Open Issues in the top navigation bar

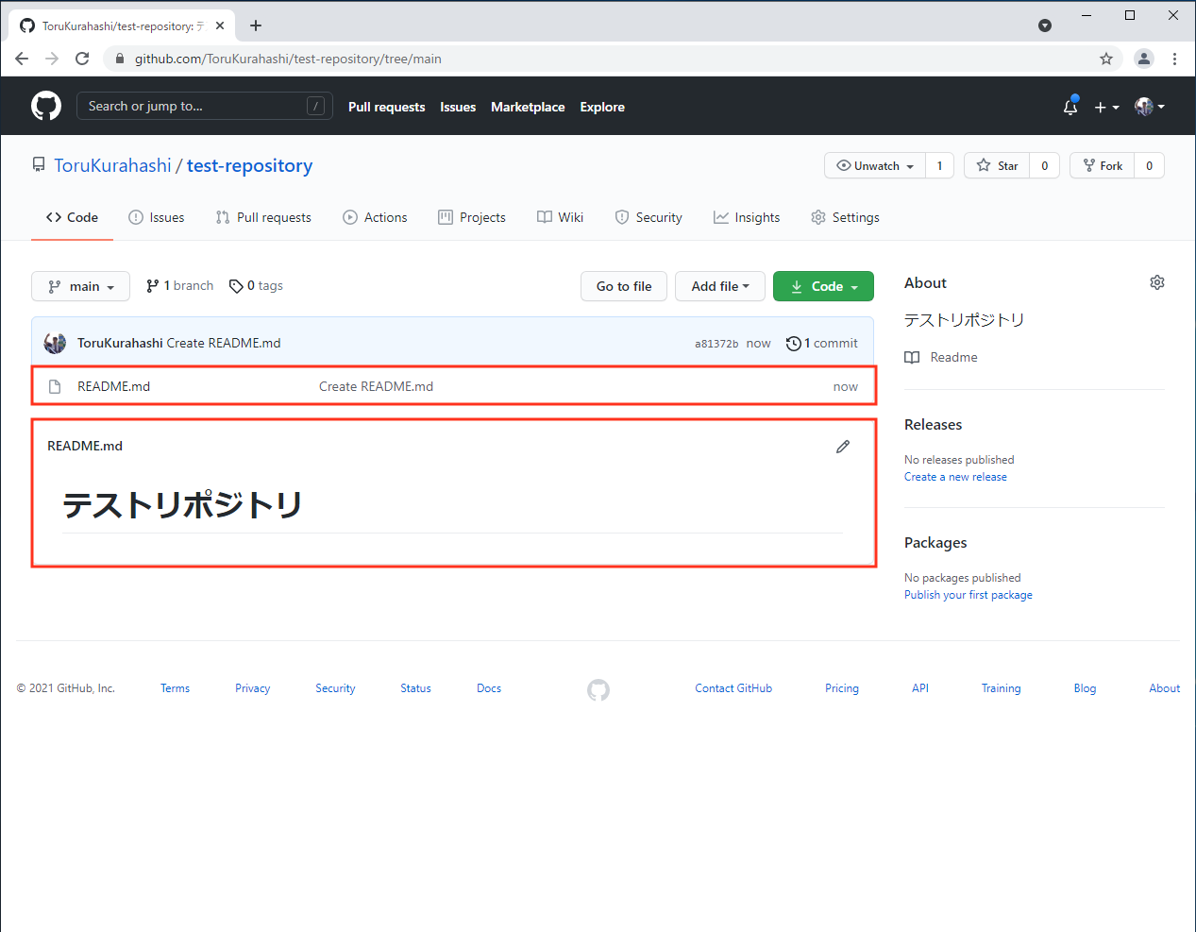point(458,107)
